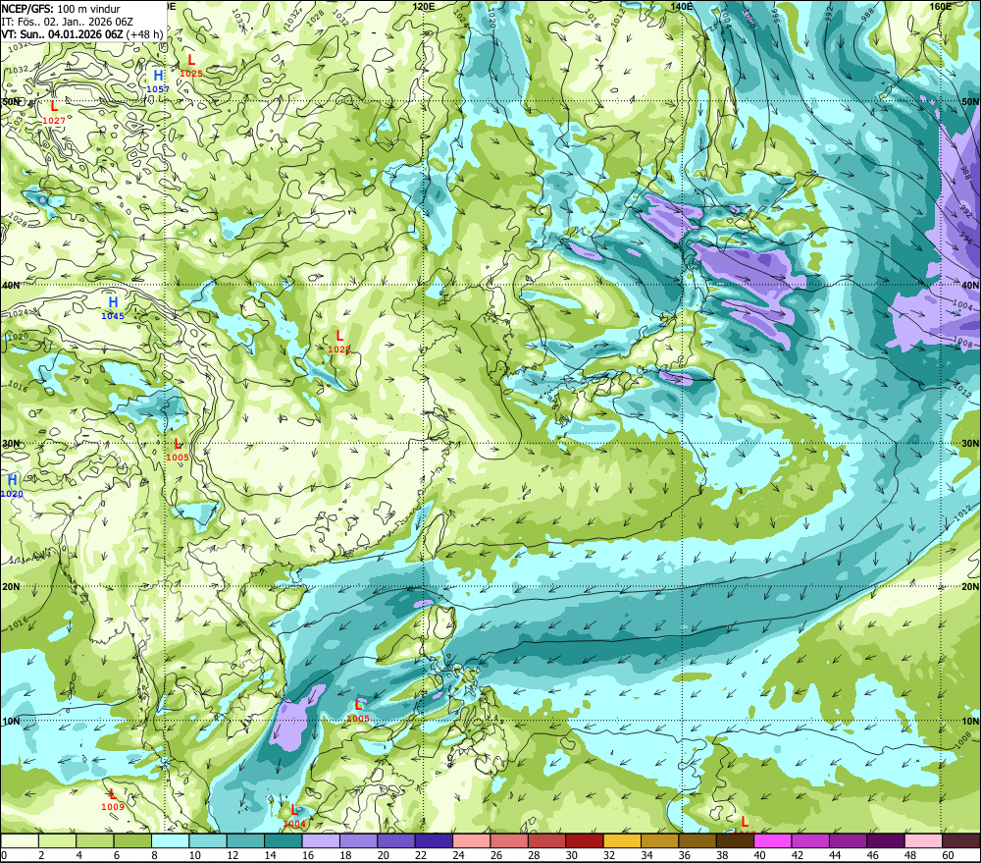Click the '(+48 h)' forecast offset text

(144, 33)
